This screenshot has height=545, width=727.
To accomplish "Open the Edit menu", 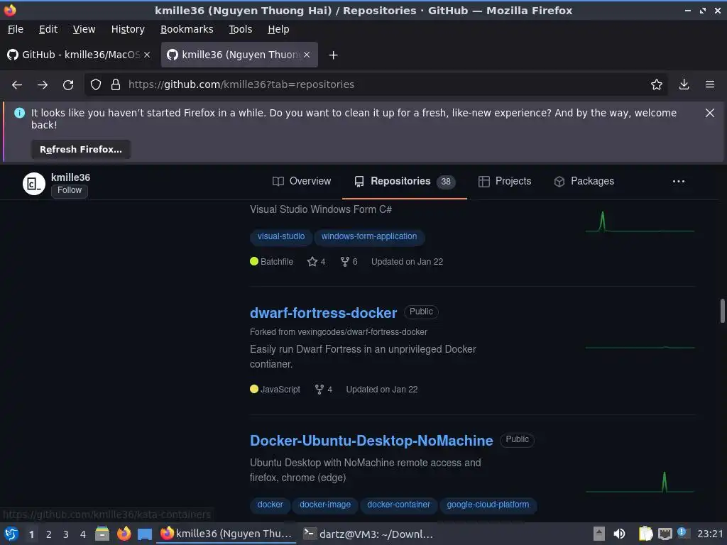I will (48, 29).
